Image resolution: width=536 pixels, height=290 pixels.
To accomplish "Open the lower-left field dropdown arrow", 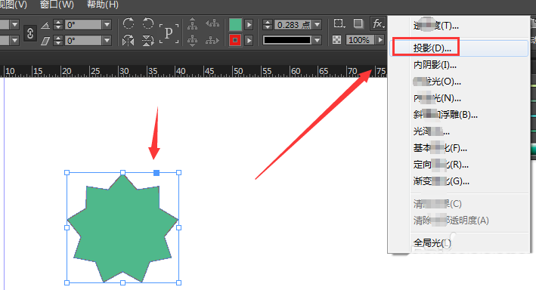I will pyautogui.click(x=14, y=41).
